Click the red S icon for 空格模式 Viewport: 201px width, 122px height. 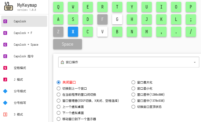[5, 68]
